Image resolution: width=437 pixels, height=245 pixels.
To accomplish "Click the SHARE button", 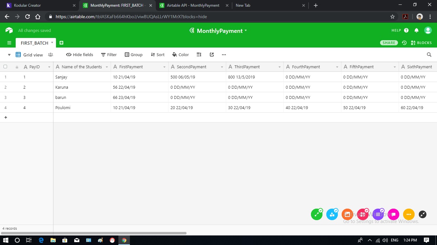I will point(389,43).
